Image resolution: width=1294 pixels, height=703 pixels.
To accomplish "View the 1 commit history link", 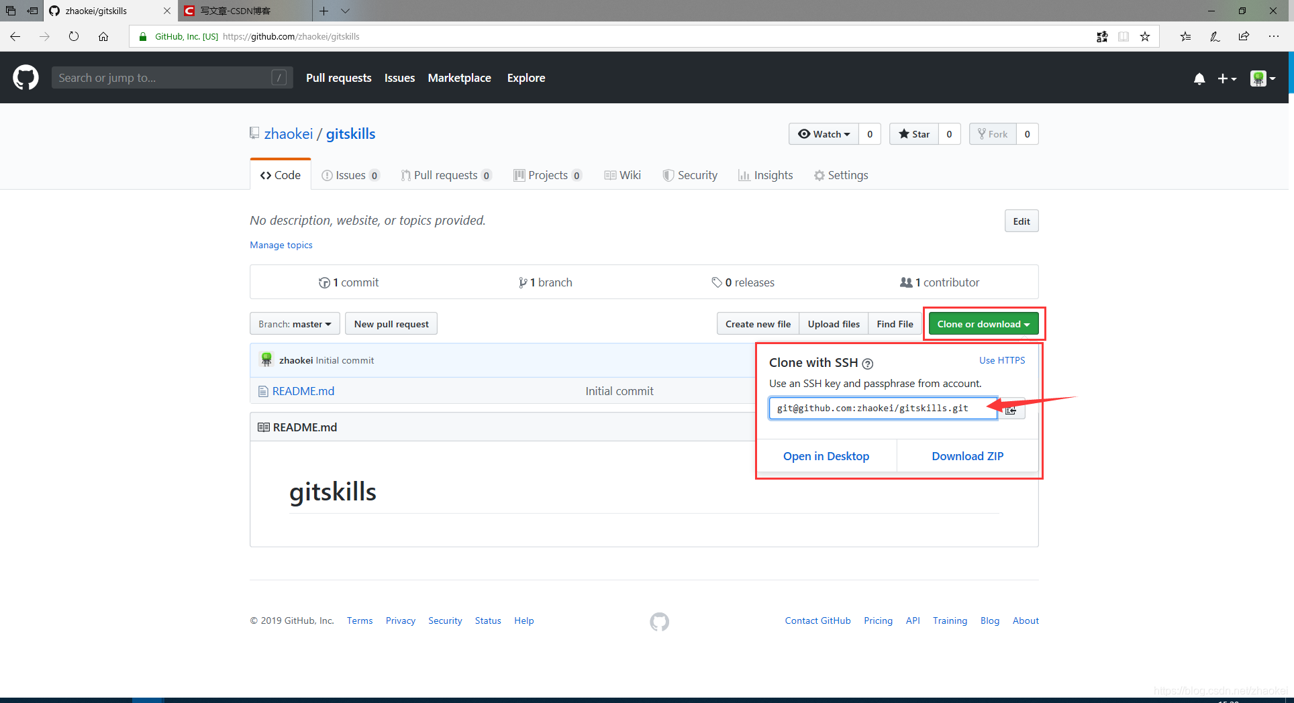I will [349, 282].
